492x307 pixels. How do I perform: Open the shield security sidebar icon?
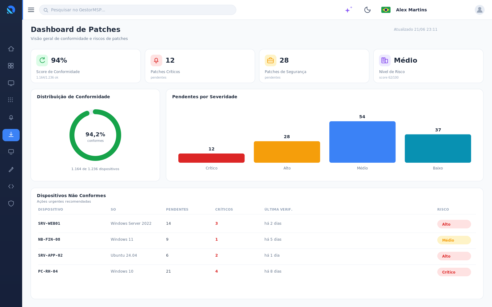click(11, 204)
